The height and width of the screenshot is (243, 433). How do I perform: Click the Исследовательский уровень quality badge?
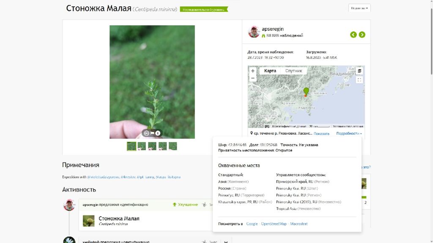pyautogui.click(x=204, y=9)
